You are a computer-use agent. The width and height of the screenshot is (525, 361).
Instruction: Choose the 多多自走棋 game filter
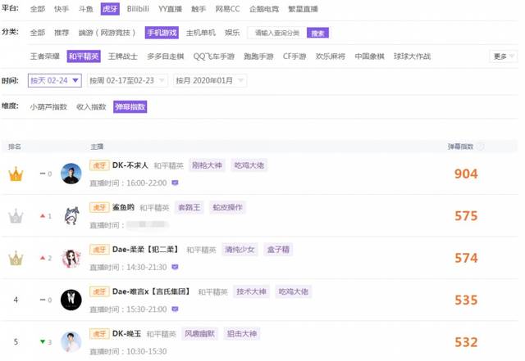point(166,56)
